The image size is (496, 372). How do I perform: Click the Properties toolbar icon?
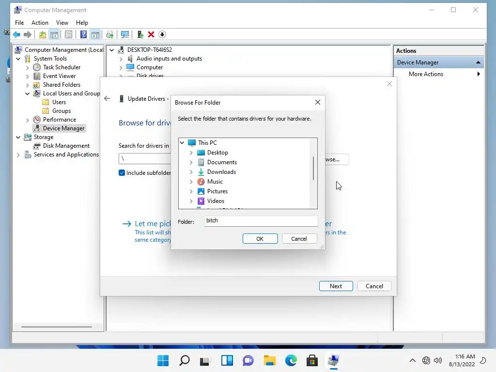point(69,34)
